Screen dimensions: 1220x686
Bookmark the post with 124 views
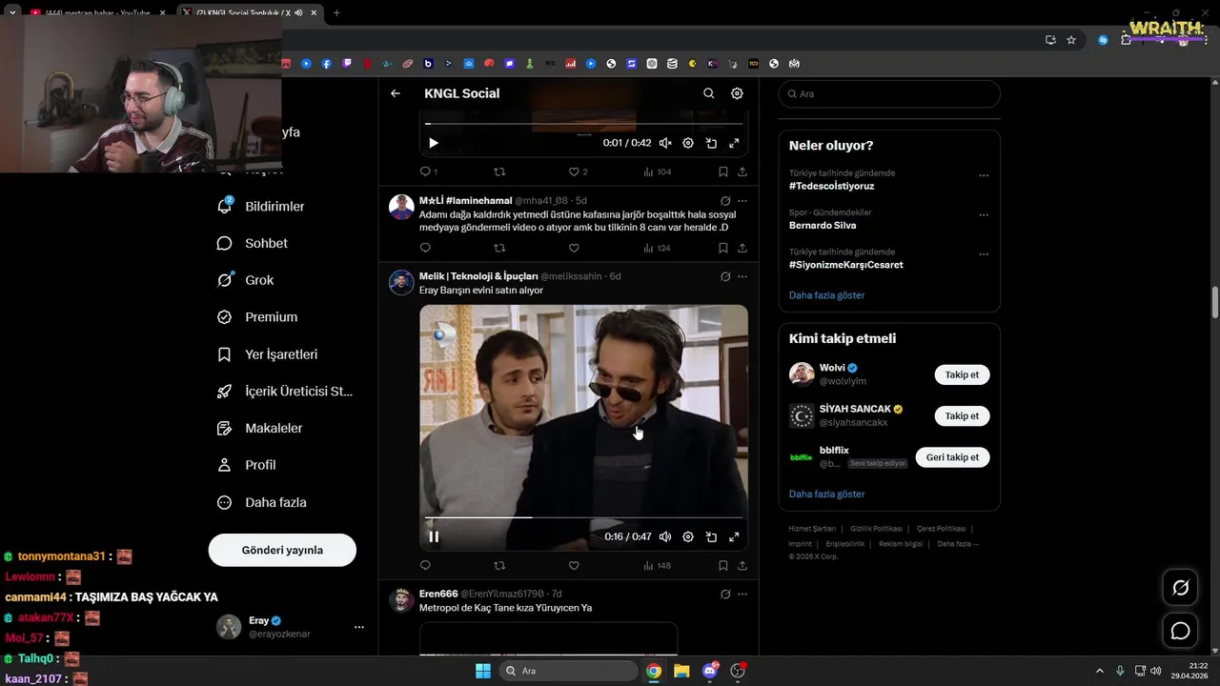pos(722,248)
